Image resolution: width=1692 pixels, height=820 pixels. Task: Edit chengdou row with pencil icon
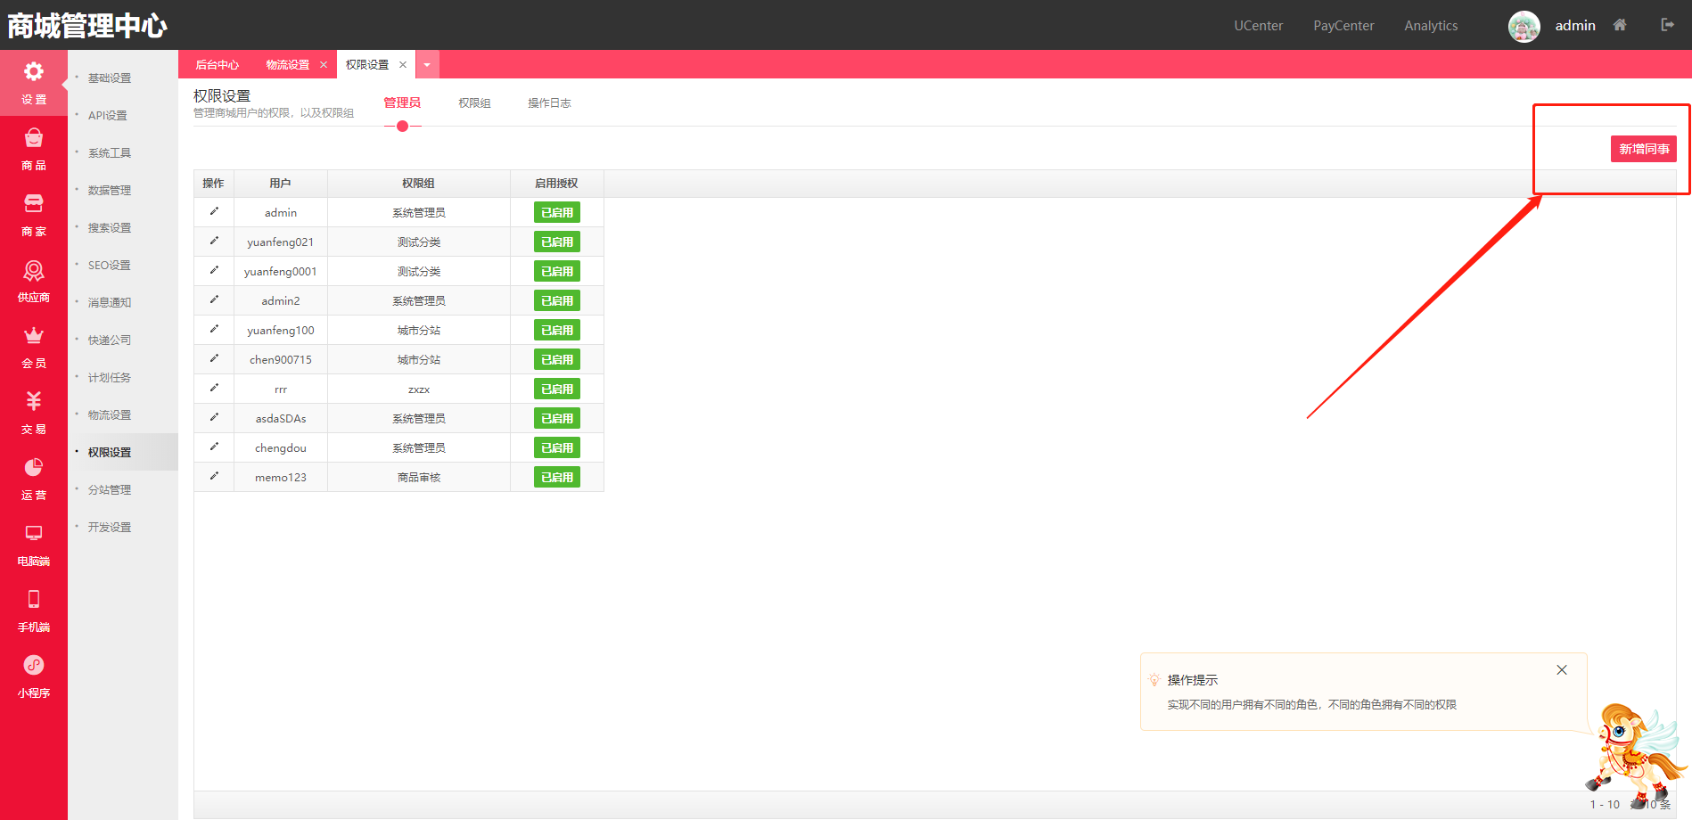214,447
